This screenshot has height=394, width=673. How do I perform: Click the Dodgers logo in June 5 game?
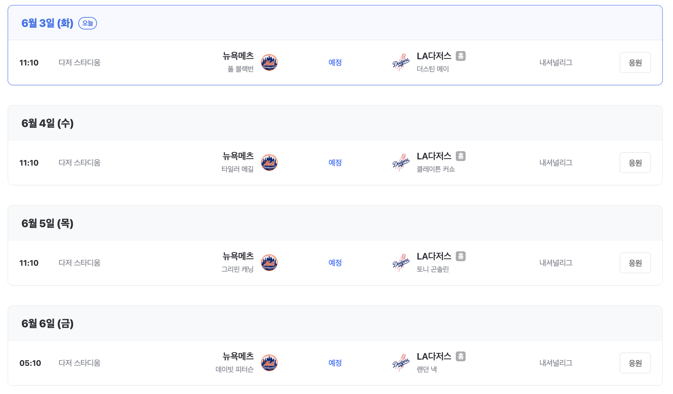(401, 263)
